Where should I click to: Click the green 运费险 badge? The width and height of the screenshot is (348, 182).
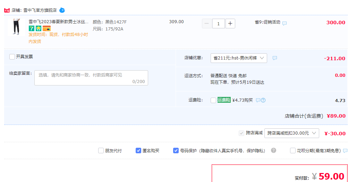pos(224,100)
